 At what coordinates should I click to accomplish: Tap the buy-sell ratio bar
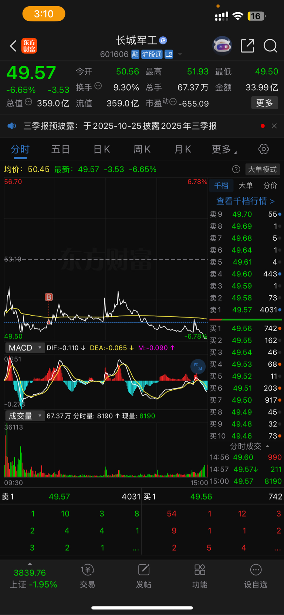[x=246, y=319]
